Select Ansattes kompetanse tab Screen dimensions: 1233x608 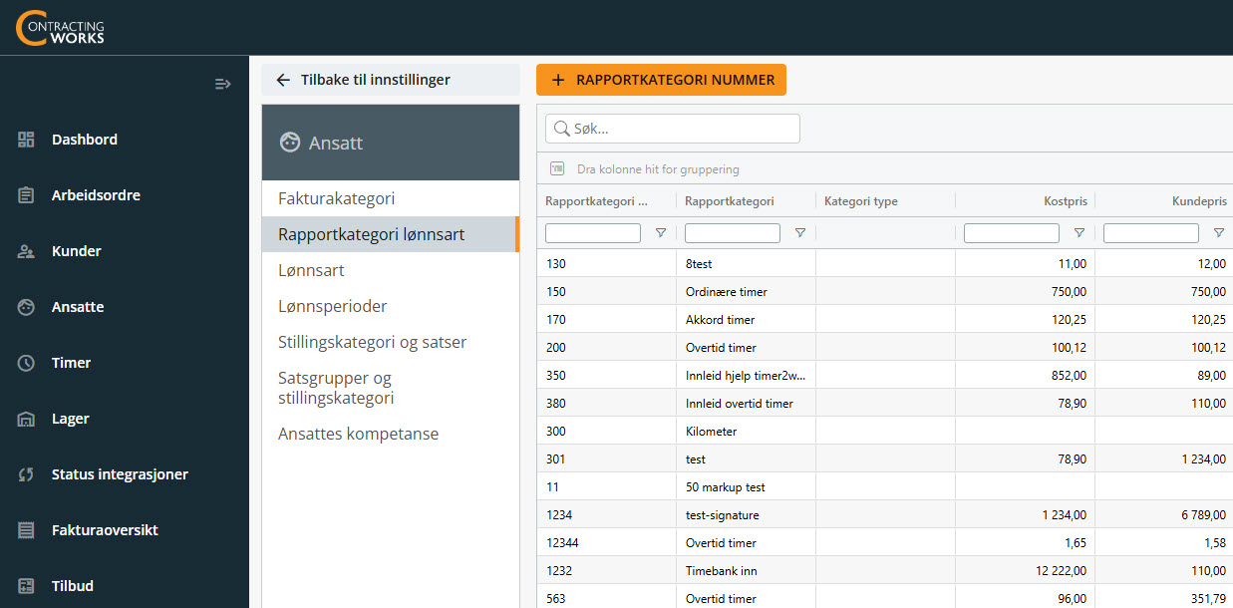pyautogui.click(x=391, y=434)
